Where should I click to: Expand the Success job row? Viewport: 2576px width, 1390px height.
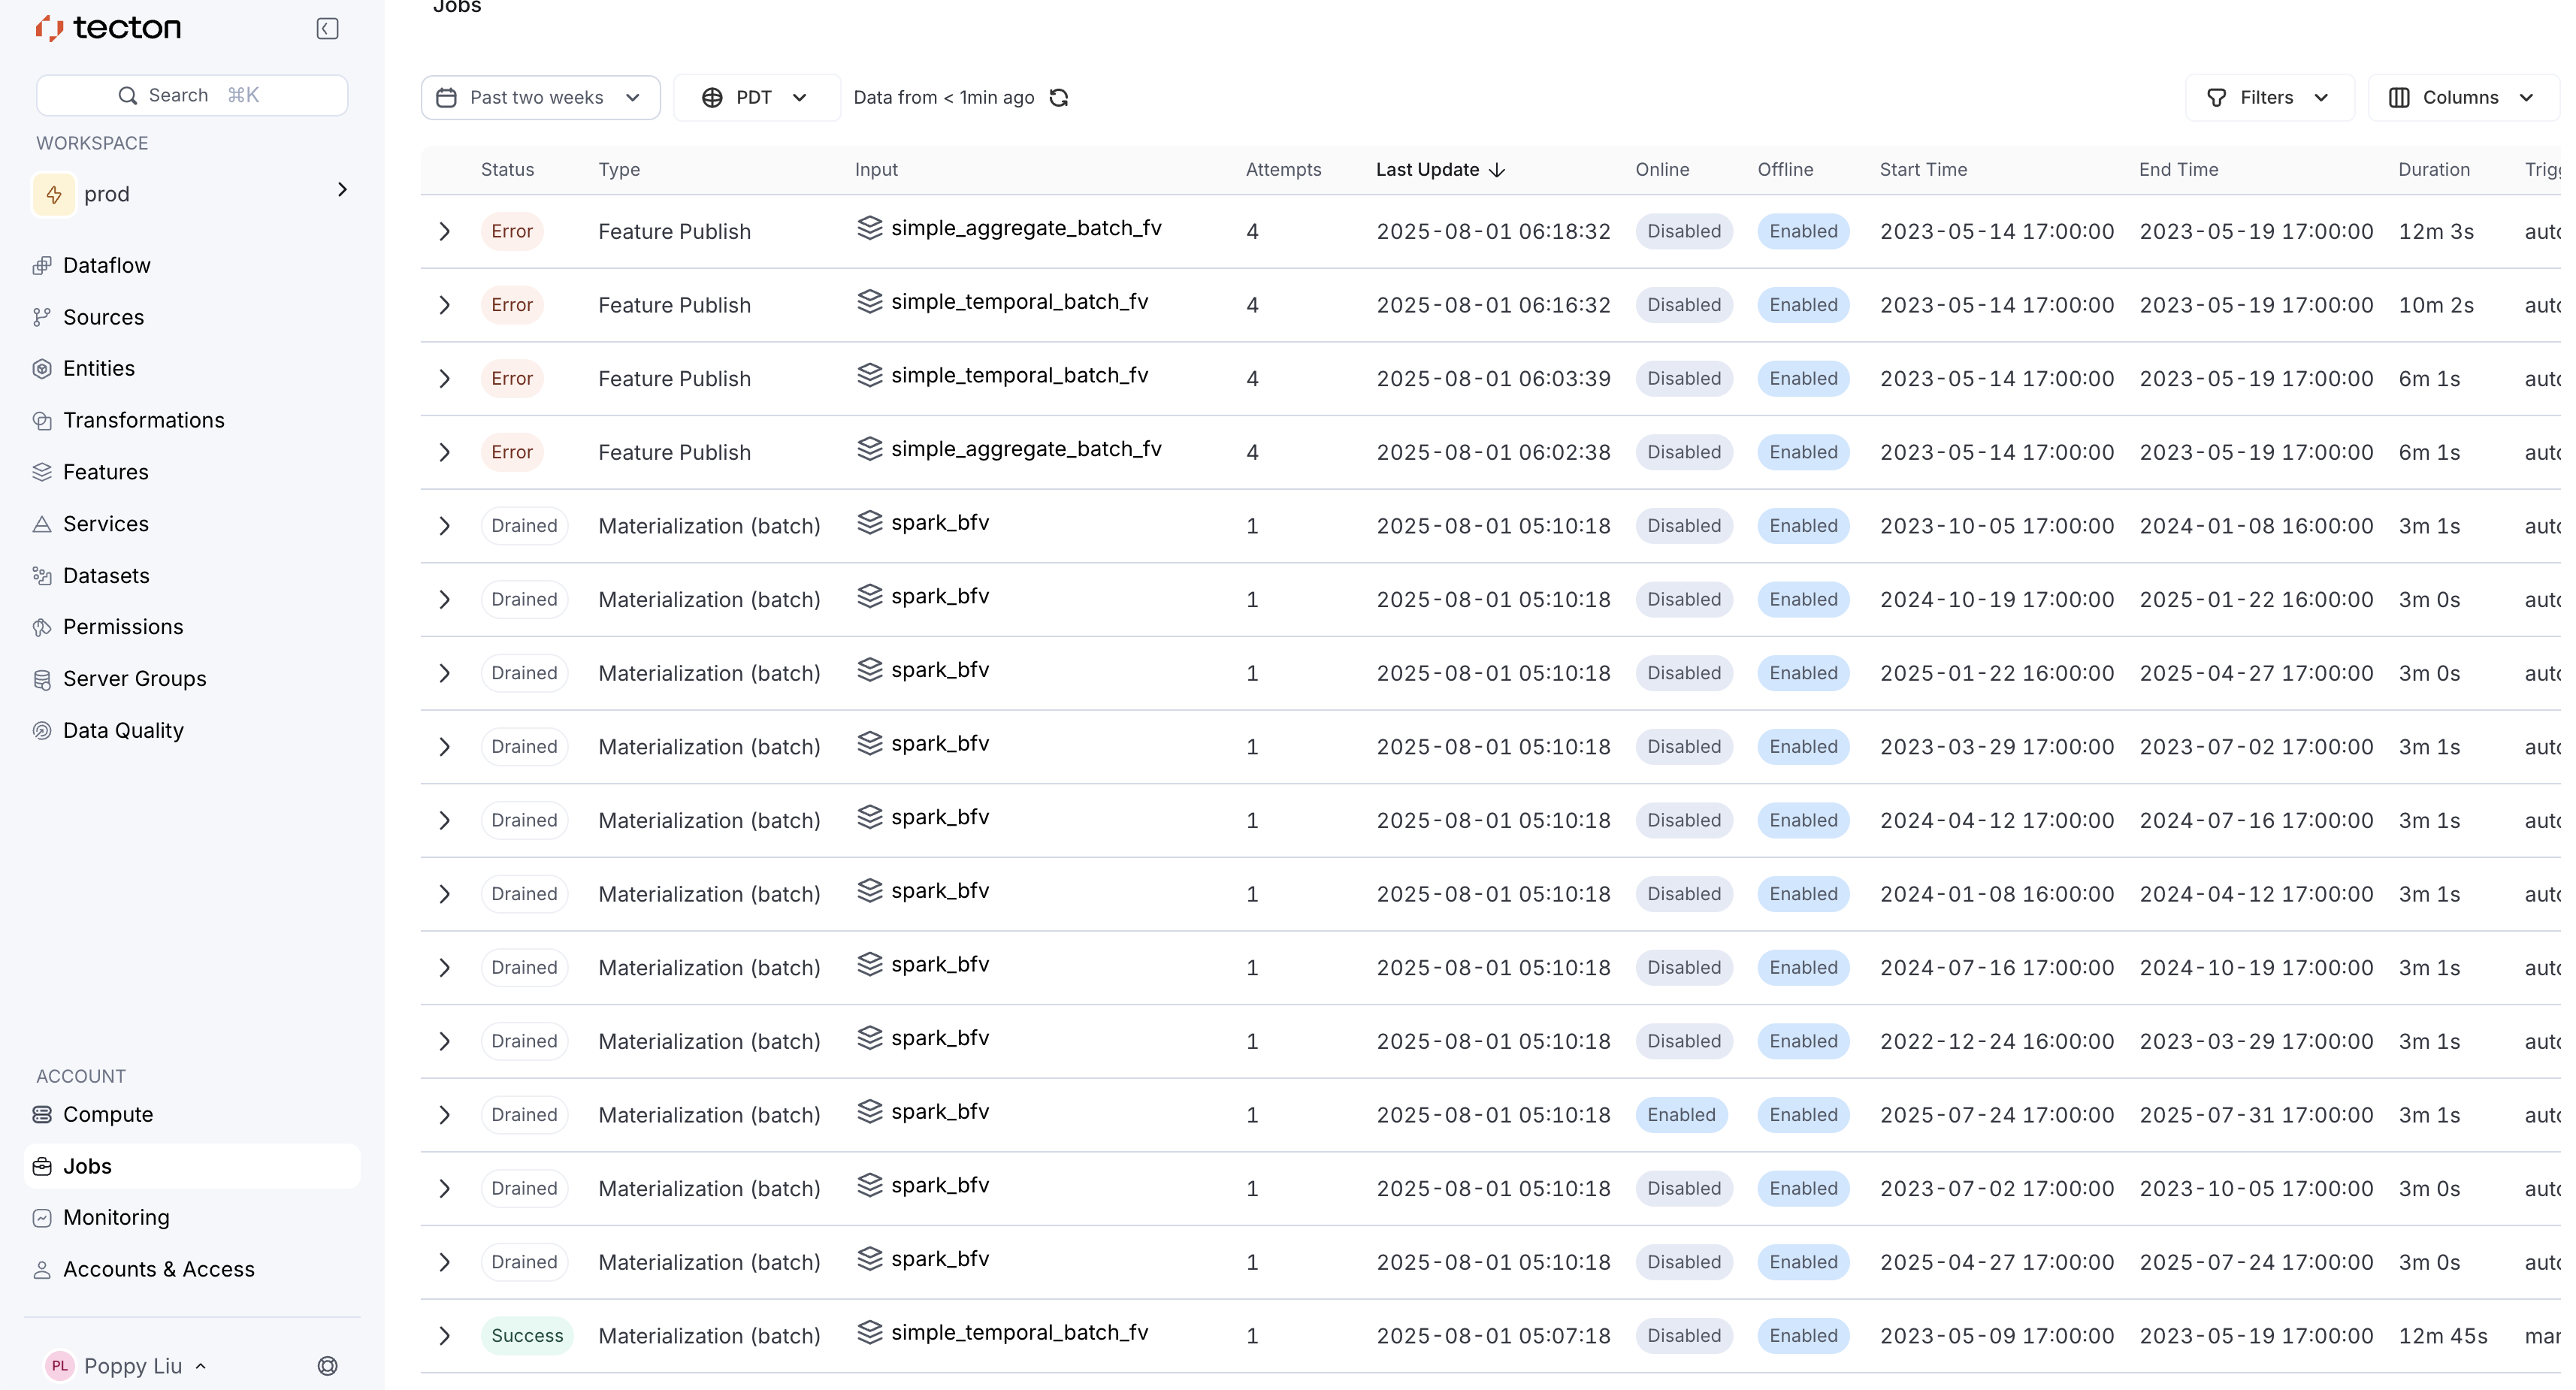click(x=445, y=1335)
